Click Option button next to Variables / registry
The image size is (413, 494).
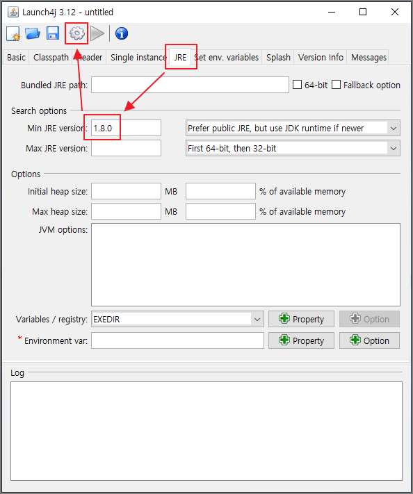tap(369, 319)
